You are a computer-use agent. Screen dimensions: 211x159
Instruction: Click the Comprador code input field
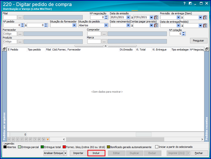(x=94, y=34)
